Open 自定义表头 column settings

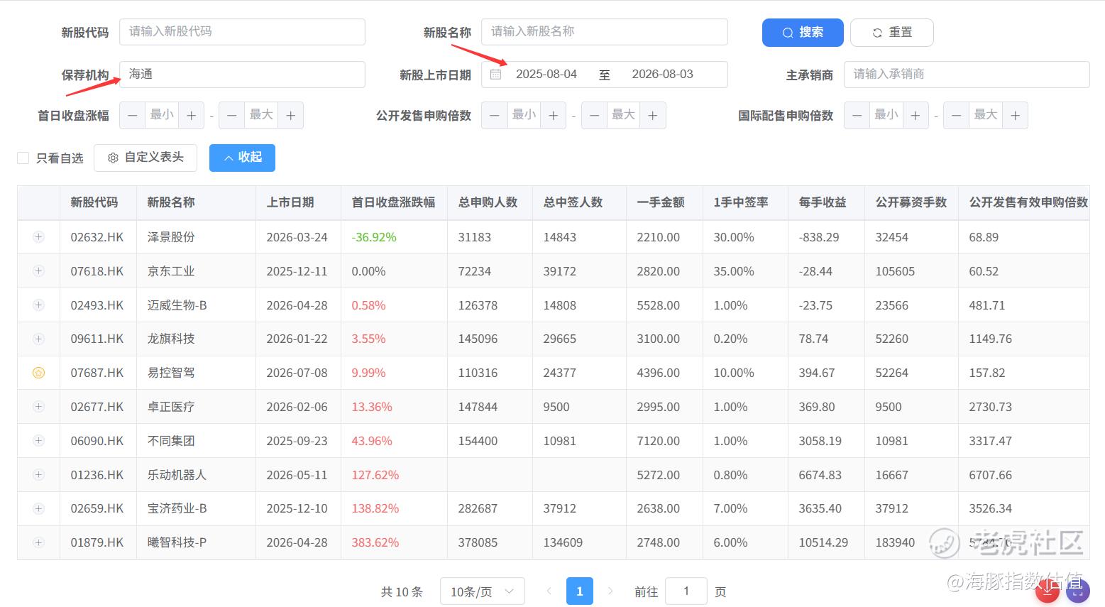tap(145, 158)
